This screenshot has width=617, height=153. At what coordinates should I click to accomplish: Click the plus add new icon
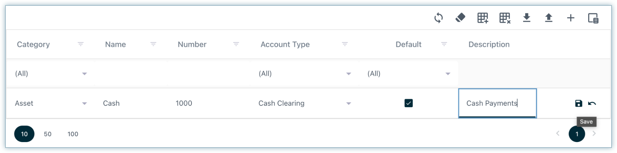571,18
